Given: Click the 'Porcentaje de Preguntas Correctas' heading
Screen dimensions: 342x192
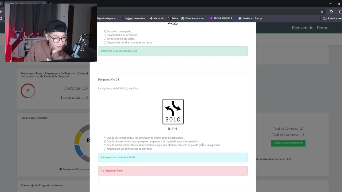Looking at the screenshot, I should click(43, 185).
